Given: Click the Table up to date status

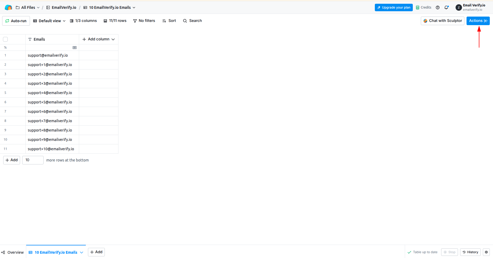Looking at the screenshot, I should click(x=422, y=252).
